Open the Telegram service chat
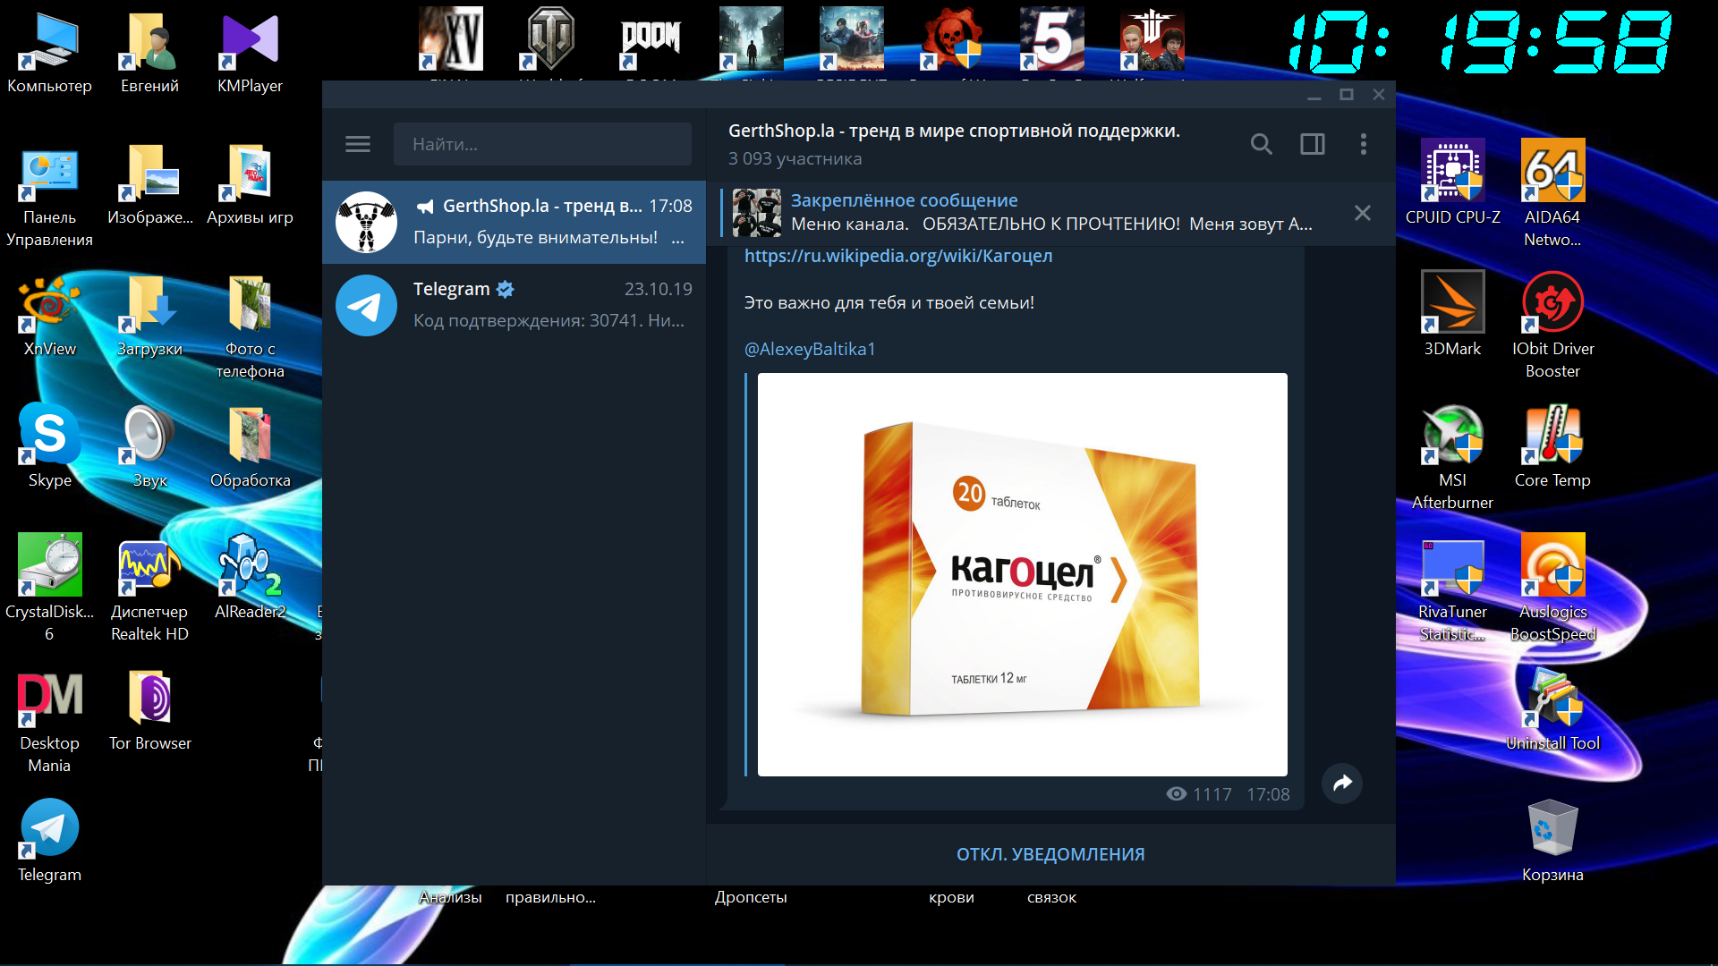The width and height of the screenshot is (1718, 966). click(514, 305)
